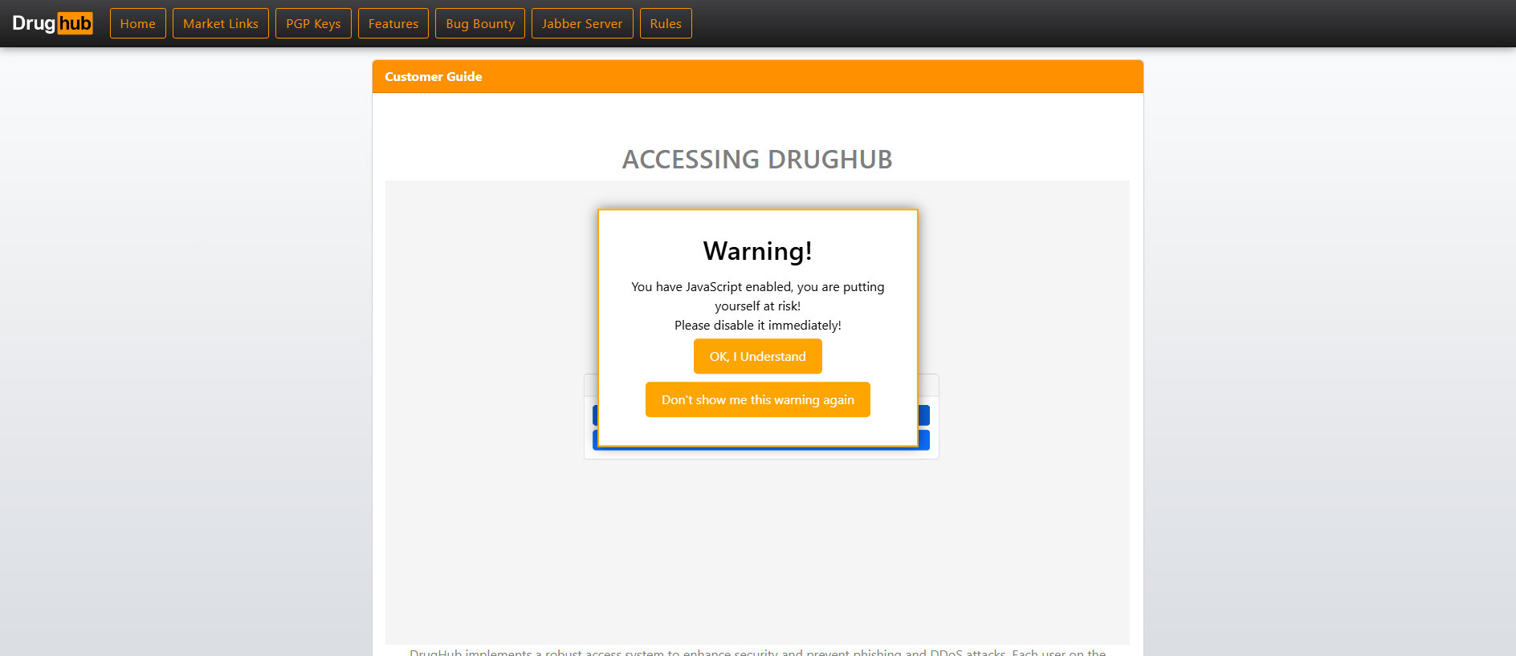This screenshot has width=1516, height=656.
Task: Click the ACCESSING DRUGHUB heading
Action: pos(757,160)
